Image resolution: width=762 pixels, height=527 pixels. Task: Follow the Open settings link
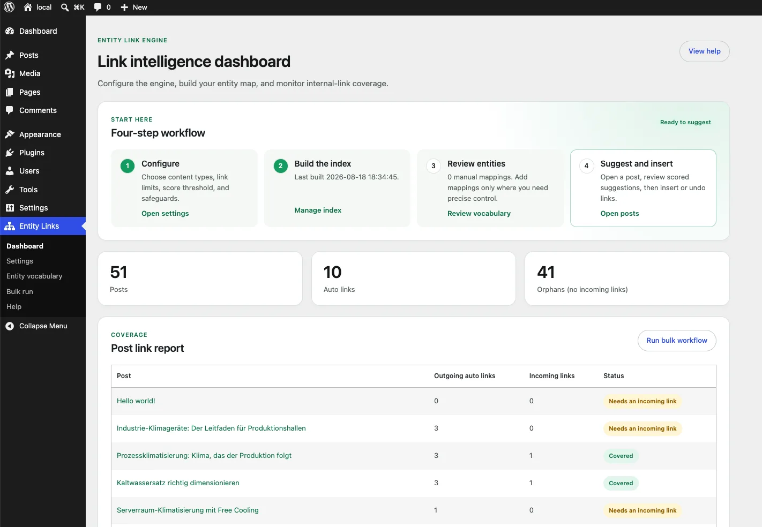click(165, 213)
